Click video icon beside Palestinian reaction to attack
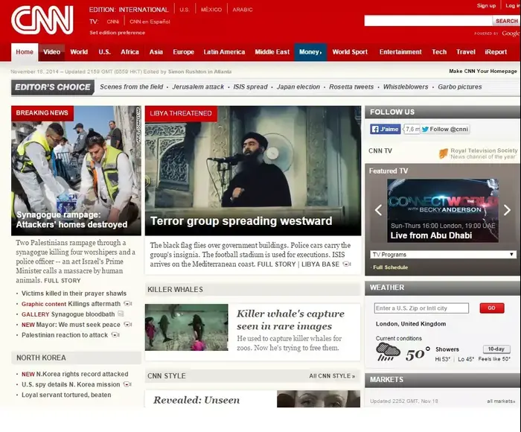 (x=115, y=334)
